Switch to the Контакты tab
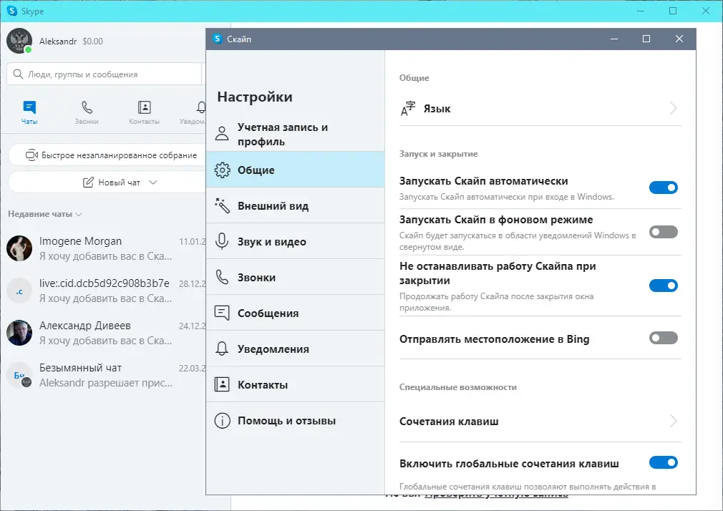 tap(143, 111)
